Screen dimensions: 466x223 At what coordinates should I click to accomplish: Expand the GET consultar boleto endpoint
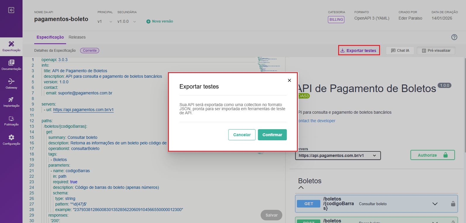435,204
